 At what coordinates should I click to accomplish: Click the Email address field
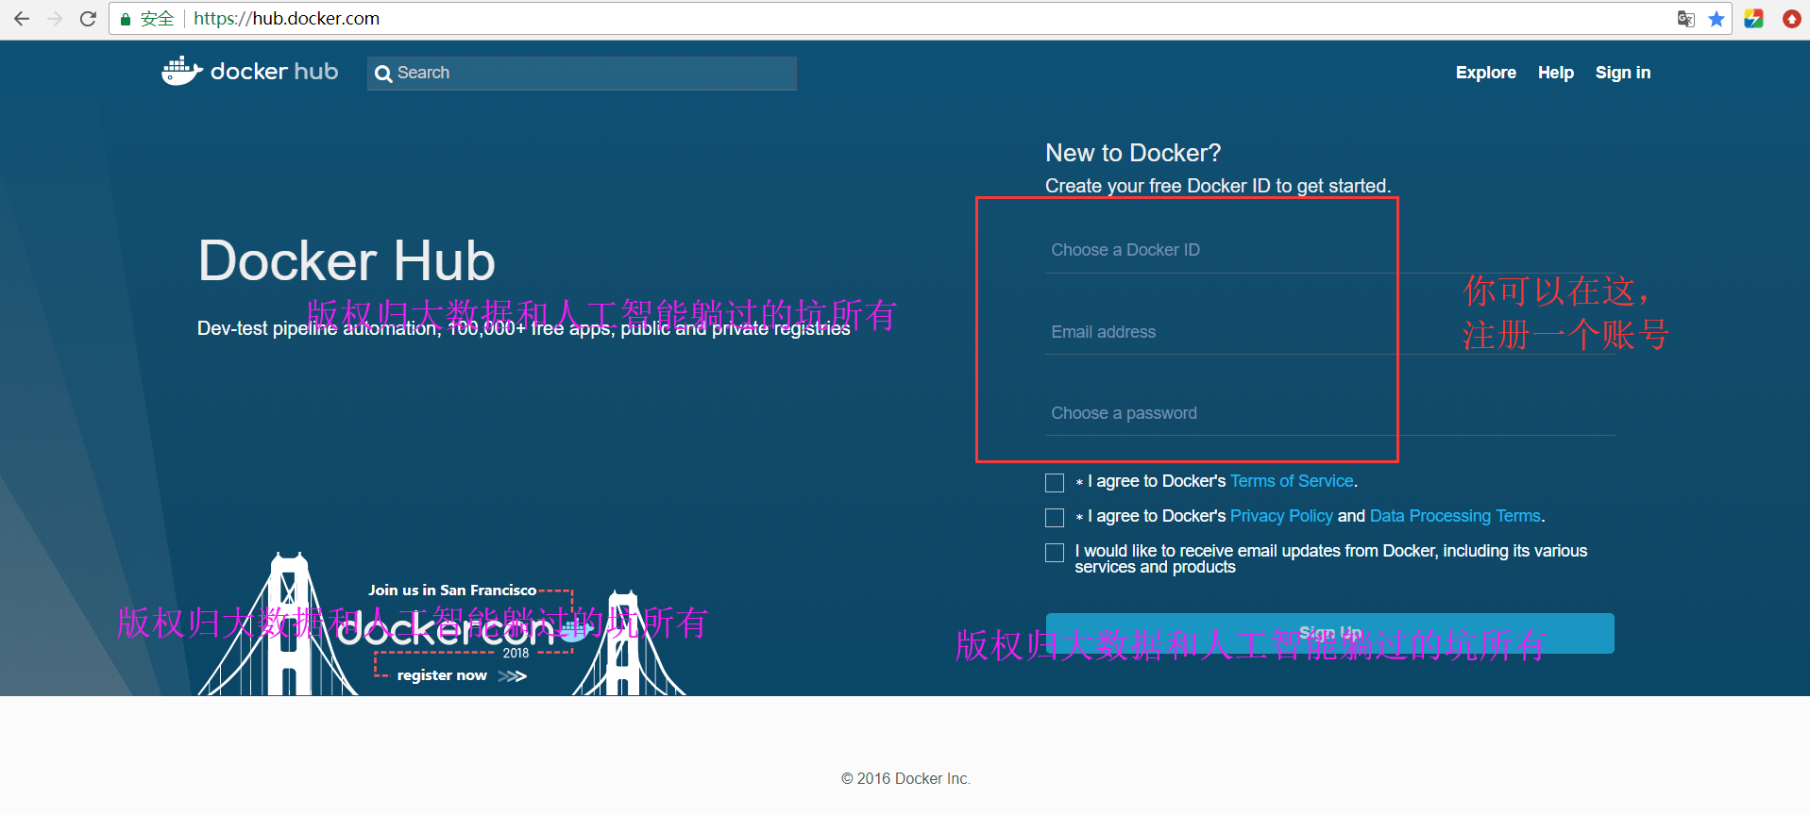[1329, 332]
